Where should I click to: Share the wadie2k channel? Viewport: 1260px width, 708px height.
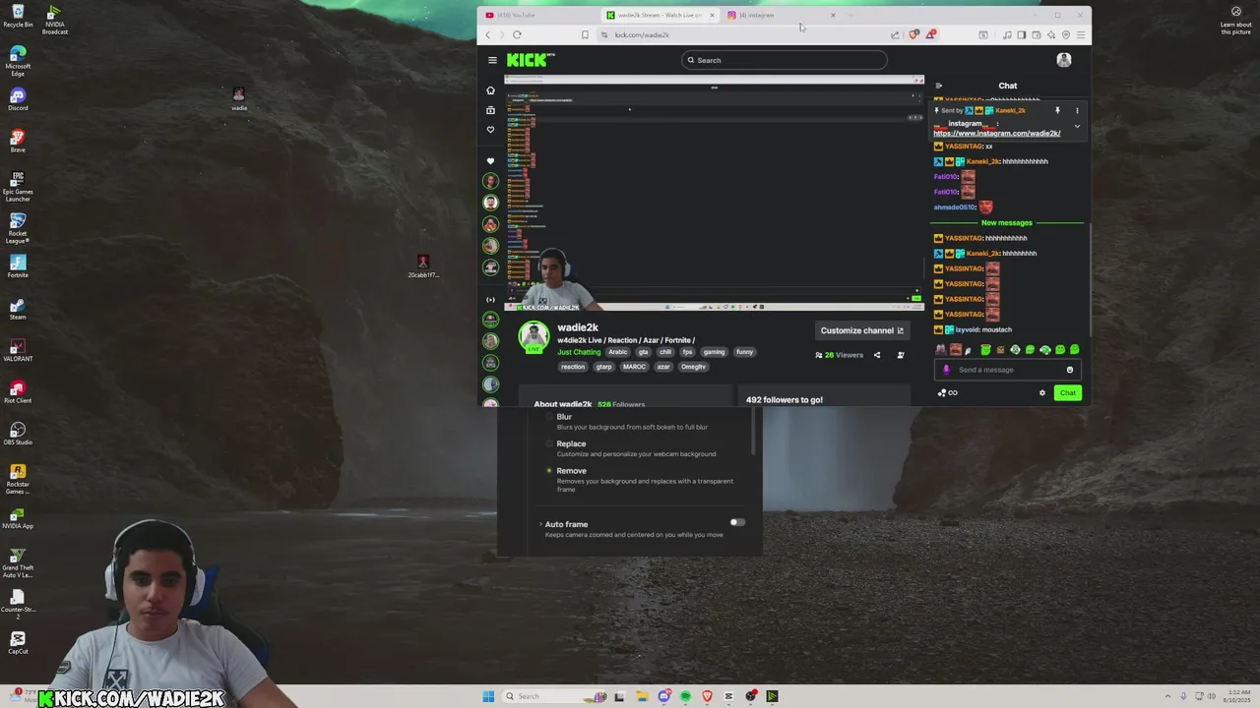pos(877,355)
